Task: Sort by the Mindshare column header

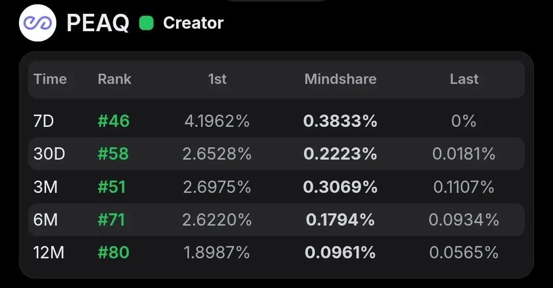Action: click(341, 79)
